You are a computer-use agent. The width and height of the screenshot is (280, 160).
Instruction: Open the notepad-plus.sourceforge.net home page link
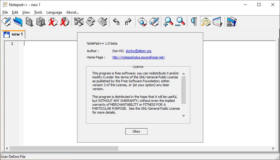point(138,57)
